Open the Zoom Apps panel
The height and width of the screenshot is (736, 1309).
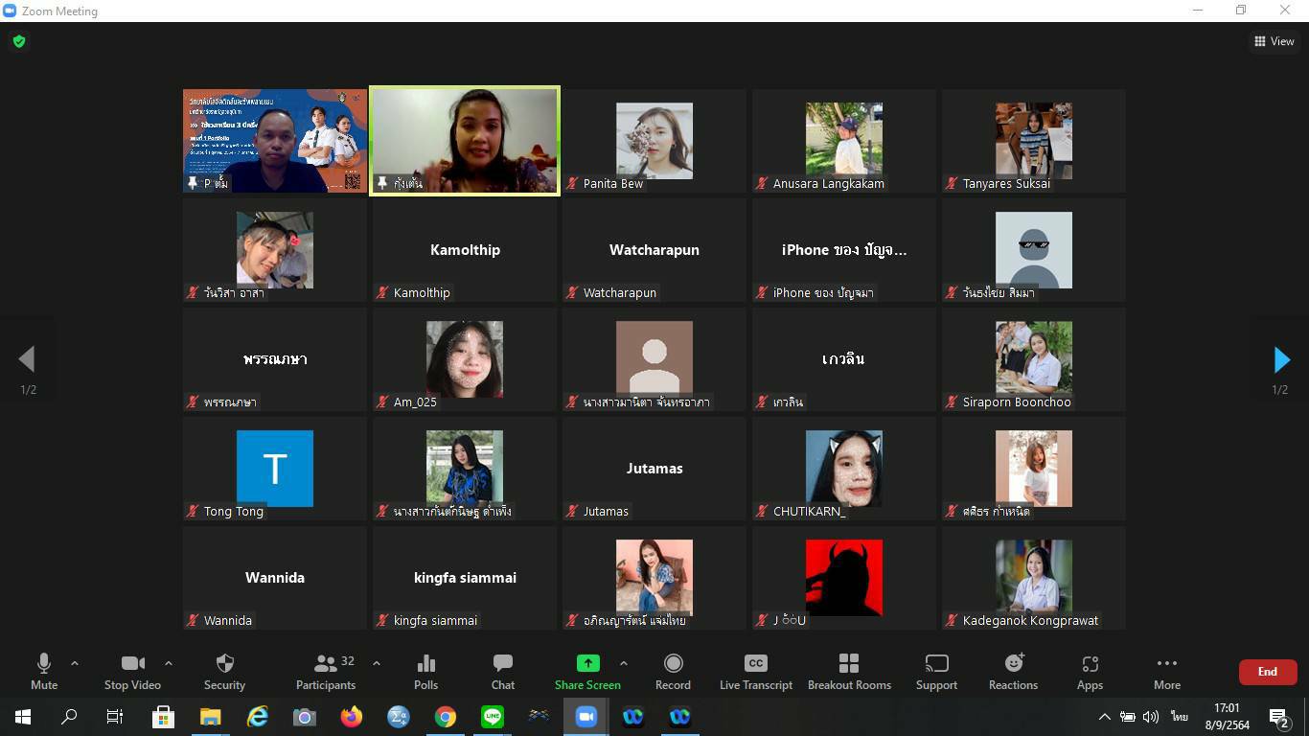pos(1090,671)
